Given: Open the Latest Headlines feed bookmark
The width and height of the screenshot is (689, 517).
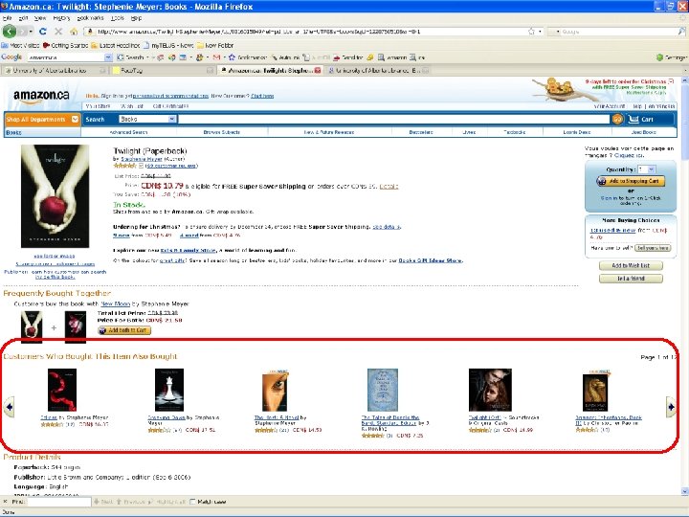Looking at the screenshot, I should click(116, 45).
